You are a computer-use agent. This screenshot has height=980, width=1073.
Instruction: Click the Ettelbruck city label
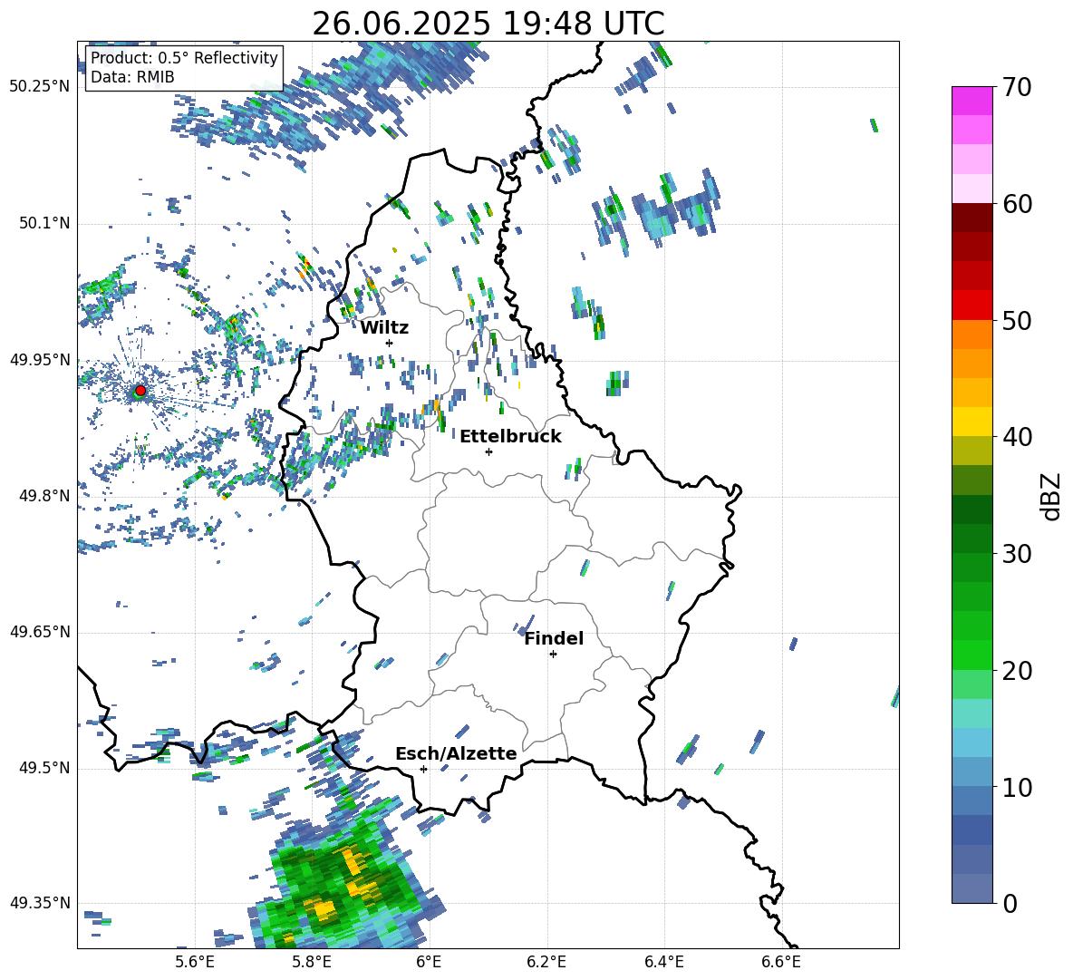tap(510, 437)
